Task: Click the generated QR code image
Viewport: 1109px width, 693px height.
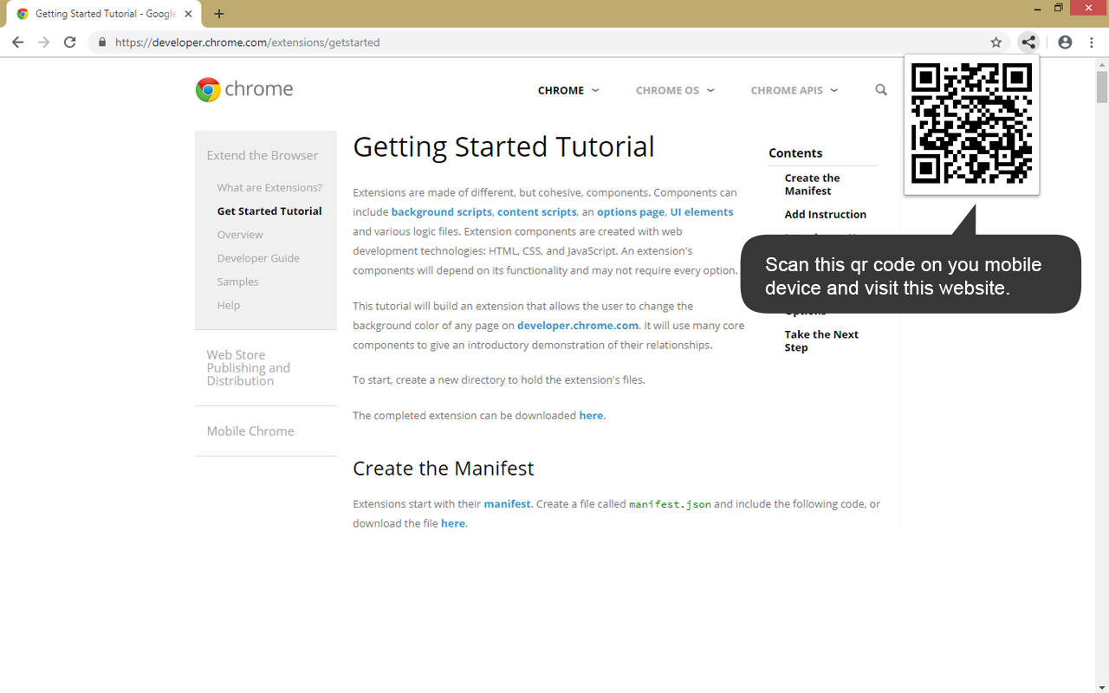Action: coord(971,123)
